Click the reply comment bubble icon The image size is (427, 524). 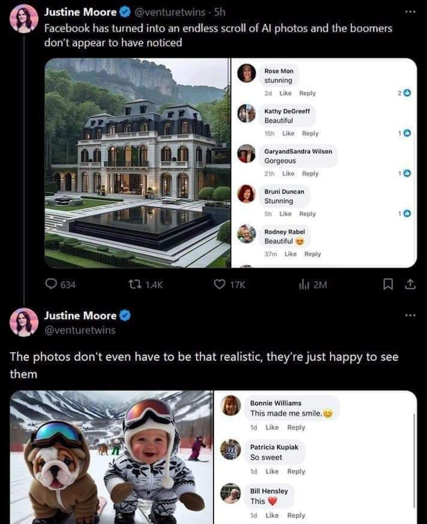click(51, 284)
